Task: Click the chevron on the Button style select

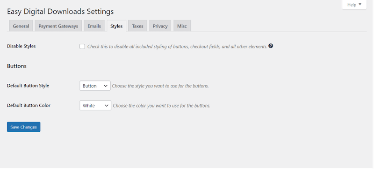Action: pos(106,86)
